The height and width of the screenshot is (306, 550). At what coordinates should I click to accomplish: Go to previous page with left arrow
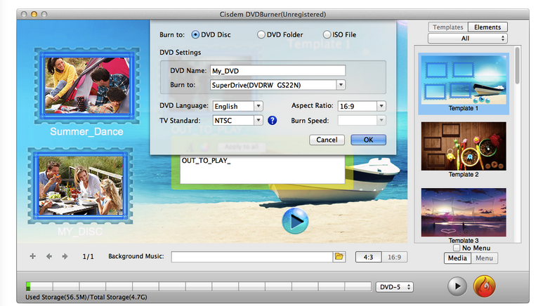[x=49, y=257]
